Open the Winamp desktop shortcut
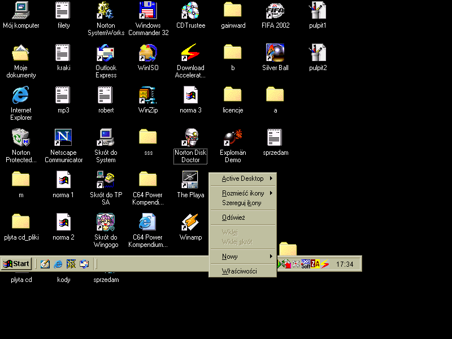The height and width of the screenshot is (339, 452). [190, 222]
